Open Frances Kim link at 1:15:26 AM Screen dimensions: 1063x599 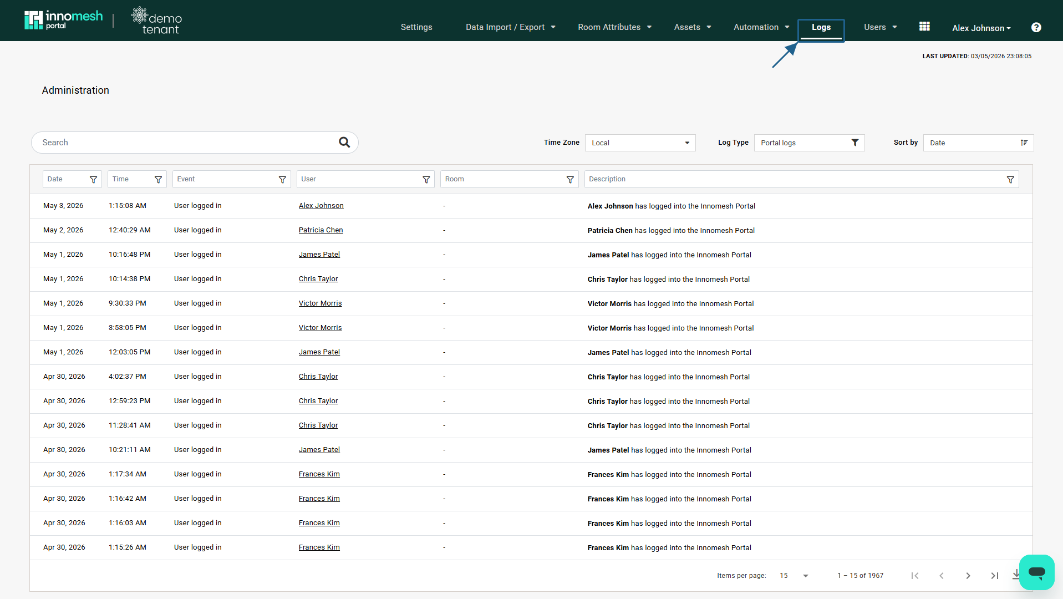point(319,547)
